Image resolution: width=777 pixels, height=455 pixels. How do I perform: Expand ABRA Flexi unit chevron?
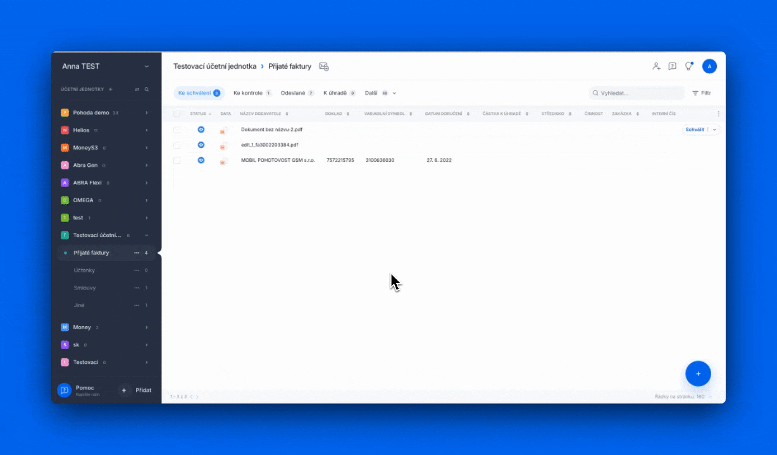point(147,183)
